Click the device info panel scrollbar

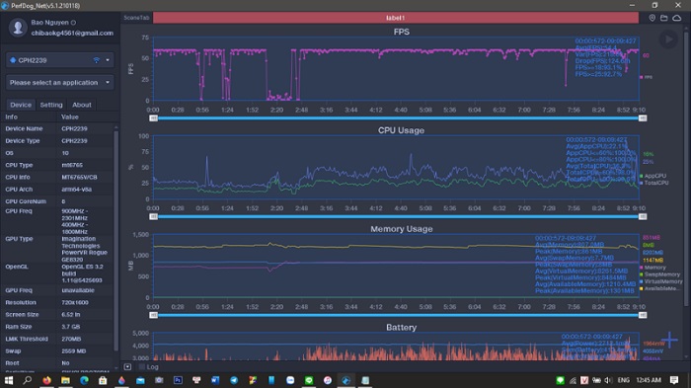(116, 240)
